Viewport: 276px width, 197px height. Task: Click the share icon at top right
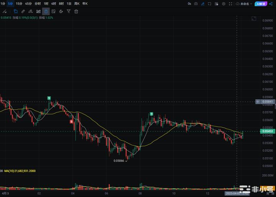pyautogui.click(x=271, y=4)
